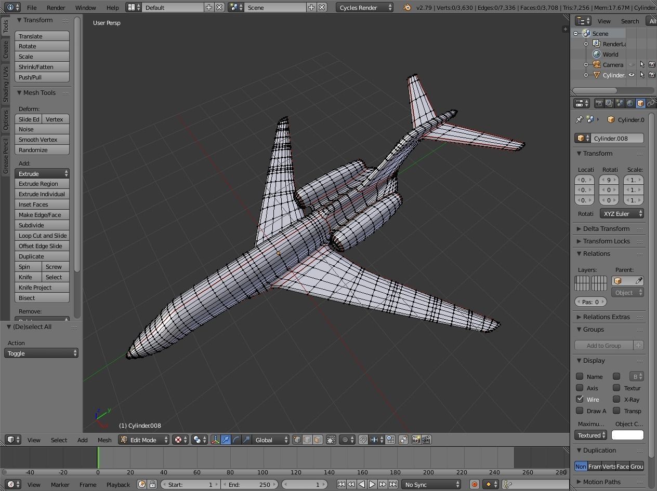Toggle Camera visibility eye in outliner
Viewport: 657px width, 491px height.
coord(632,64)
